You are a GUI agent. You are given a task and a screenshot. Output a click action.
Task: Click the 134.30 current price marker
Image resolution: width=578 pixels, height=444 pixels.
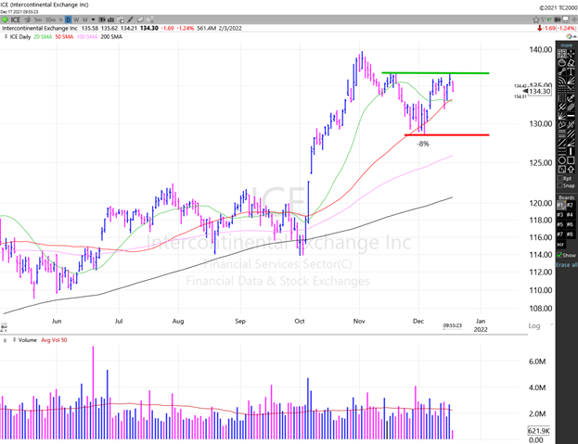point(539,92)
